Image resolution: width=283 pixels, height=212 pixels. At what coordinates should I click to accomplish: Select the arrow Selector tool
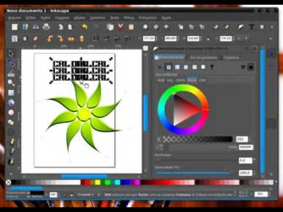point(11,54)
